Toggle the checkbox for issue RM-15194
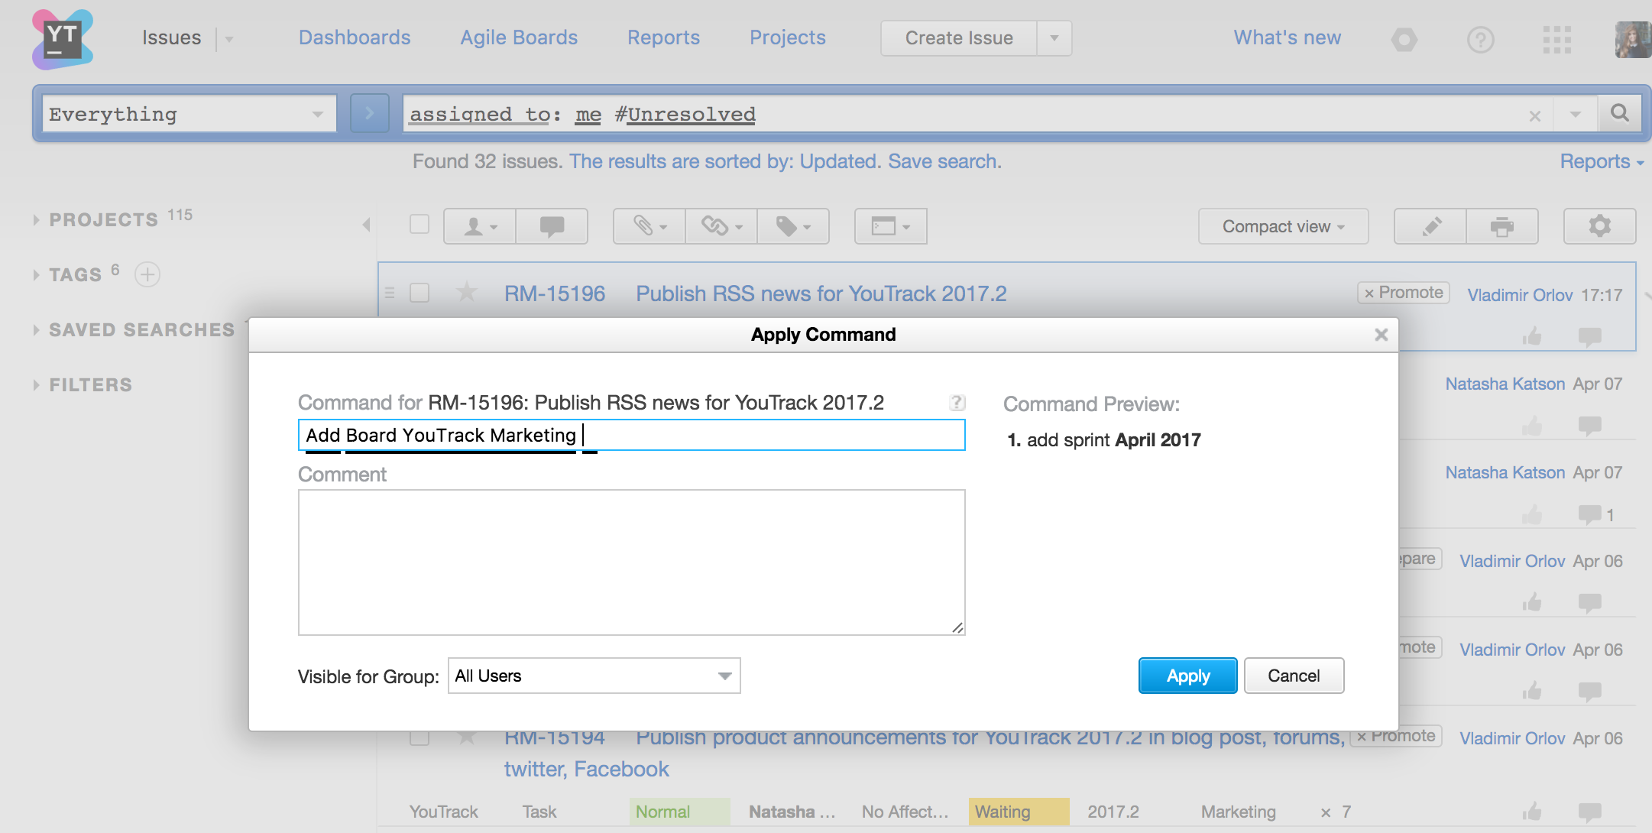This screenshot has height=833, width=1652. (419, 737)
